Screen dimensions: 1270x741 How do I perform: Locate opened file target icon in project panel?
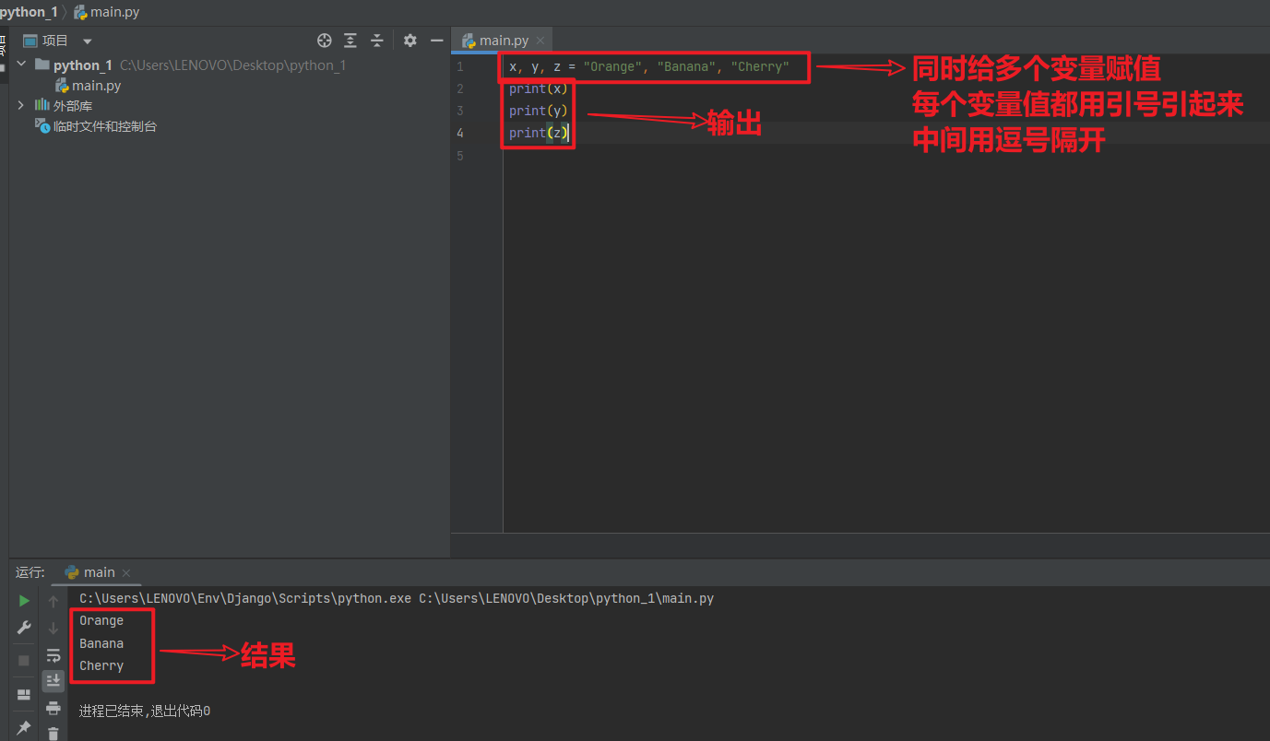[324, 41]
